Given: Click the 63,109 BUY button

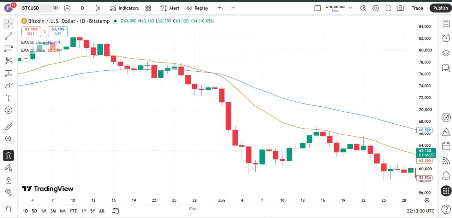Looking at the screenshot, I should pos(58,31).
